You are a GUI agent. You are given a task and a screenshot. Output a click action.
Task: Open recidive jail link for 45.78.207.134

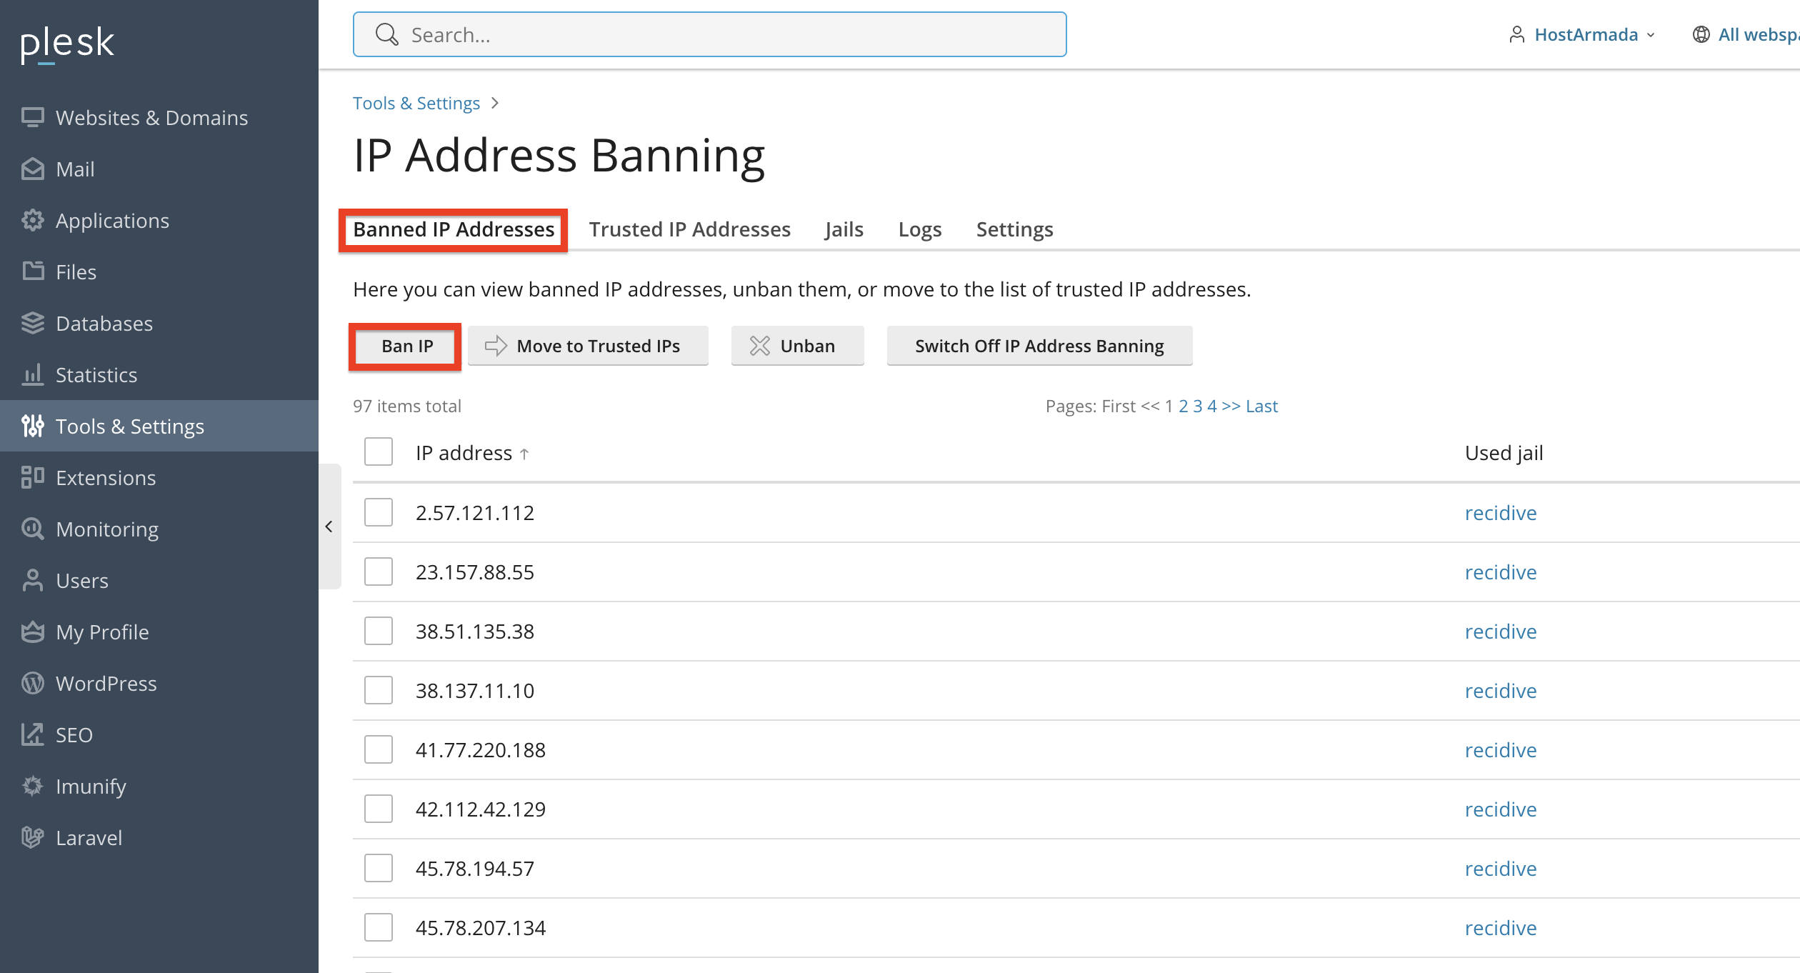(x=1501, y=928)
